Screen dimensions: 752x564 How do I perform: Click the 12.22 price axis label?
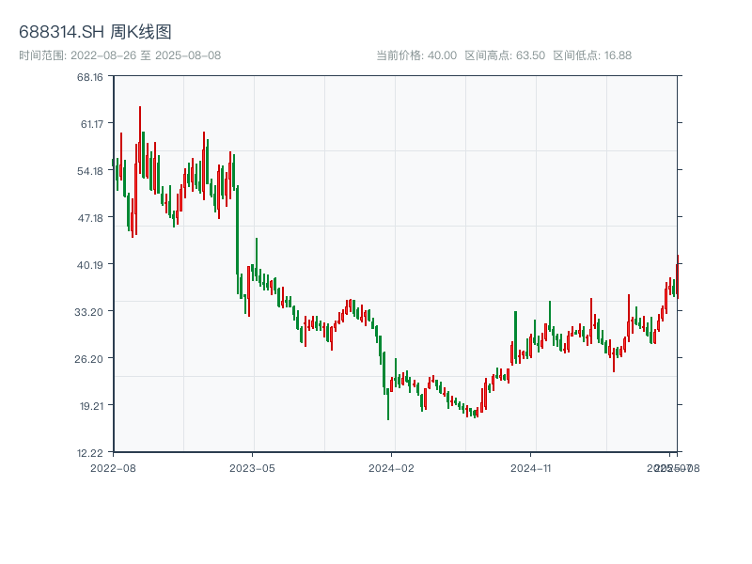90,453
